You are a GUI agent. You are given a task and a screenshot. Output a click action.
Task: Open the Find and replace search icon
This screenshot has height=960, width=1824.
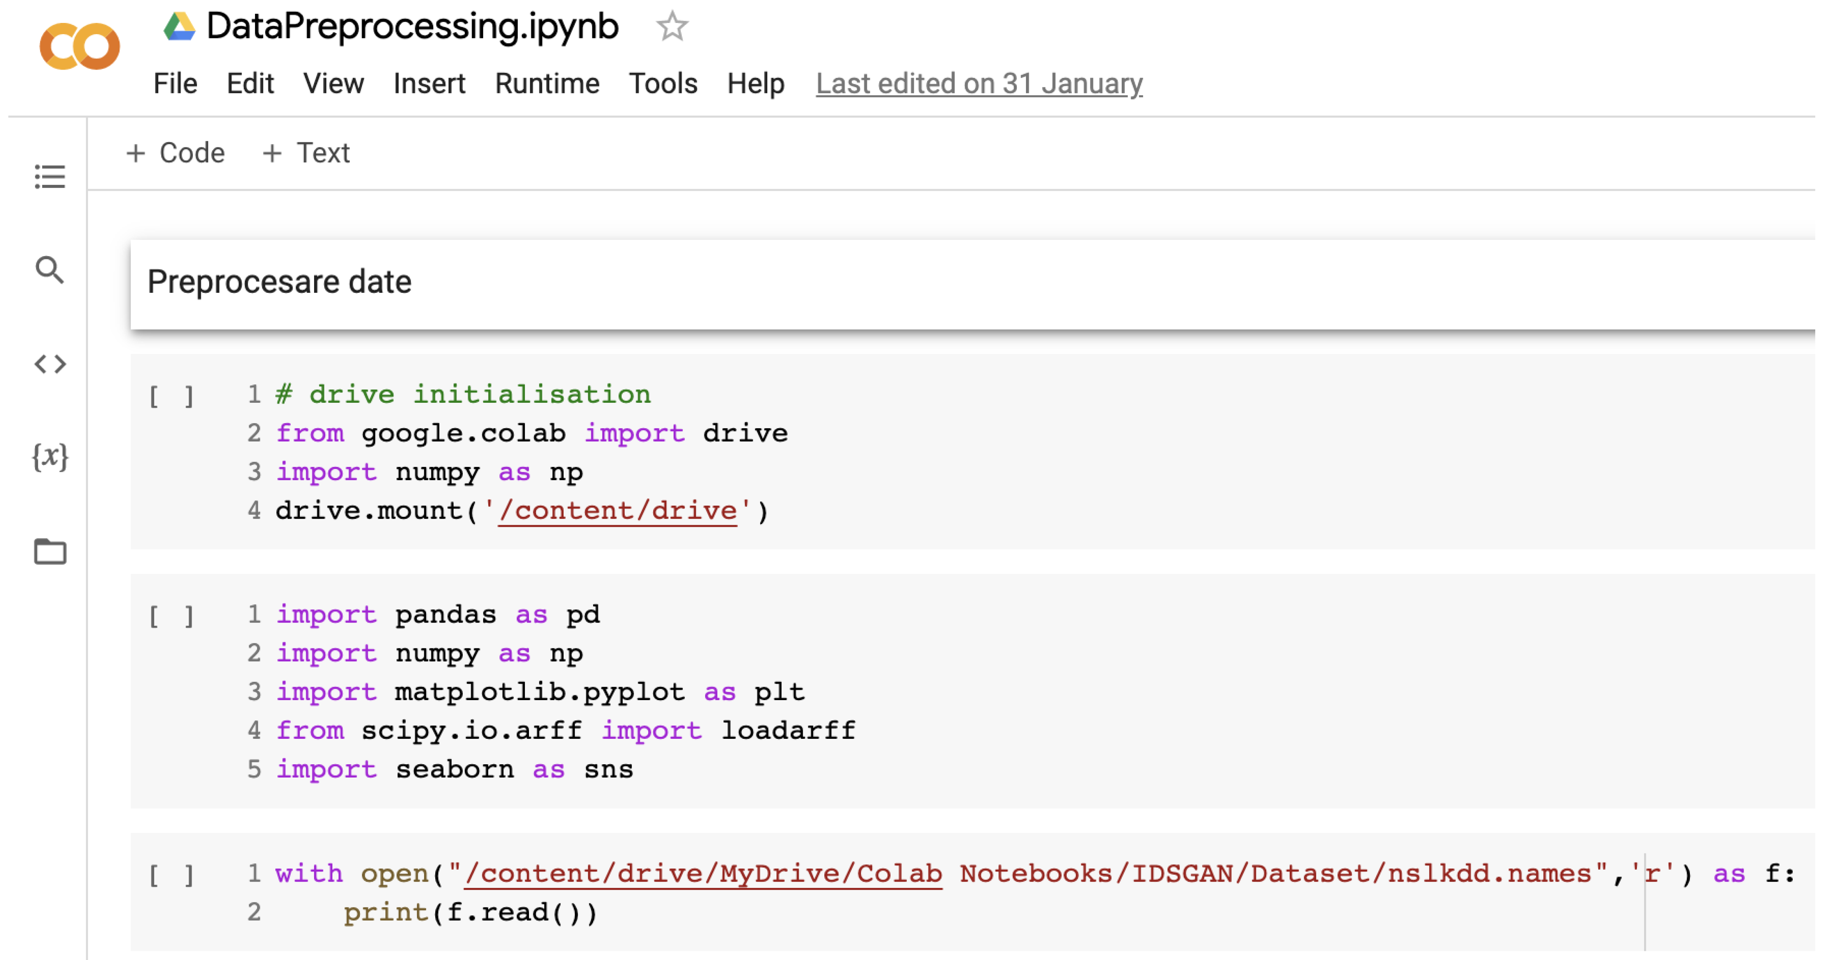coord(50,270)
